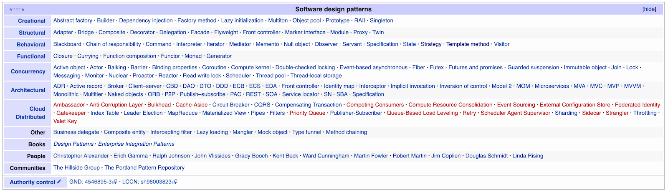Open the Software design patterns title link
The image size is (668, 190).
point(333,9)
